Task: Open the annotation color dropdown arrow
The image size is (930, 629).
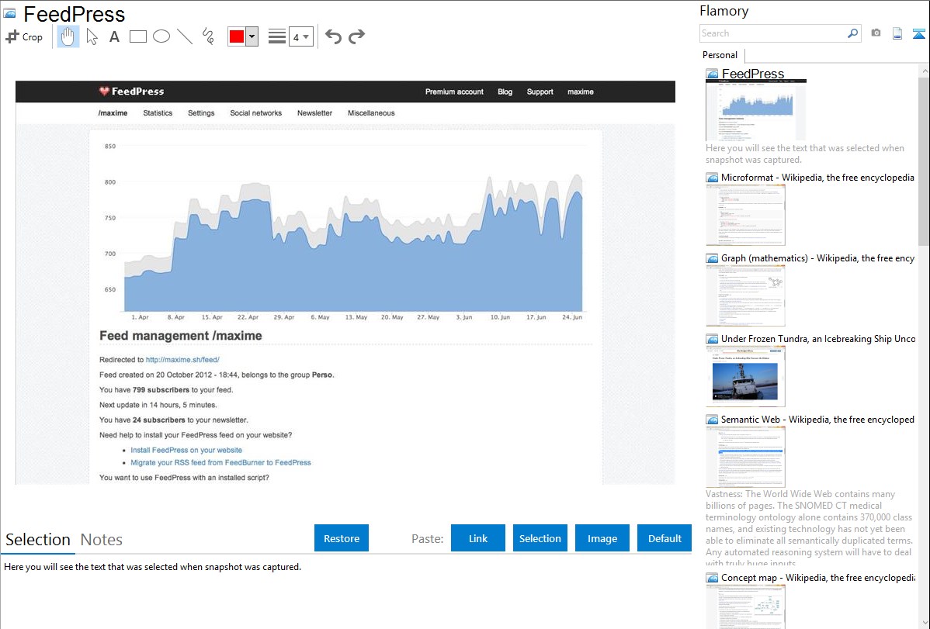Action: pyautogui.click(x=252, y=36)
